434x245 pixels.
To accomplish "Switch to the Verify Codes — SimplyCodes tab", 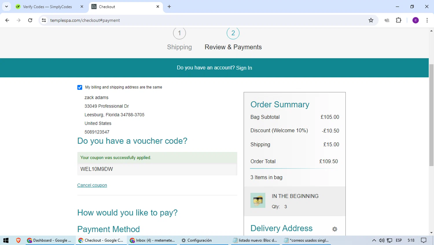I will [47, 7].
